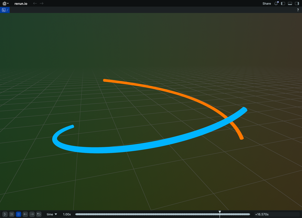302x218 pixels.
Task: Step back one time step
Action: tap(25, 214)
